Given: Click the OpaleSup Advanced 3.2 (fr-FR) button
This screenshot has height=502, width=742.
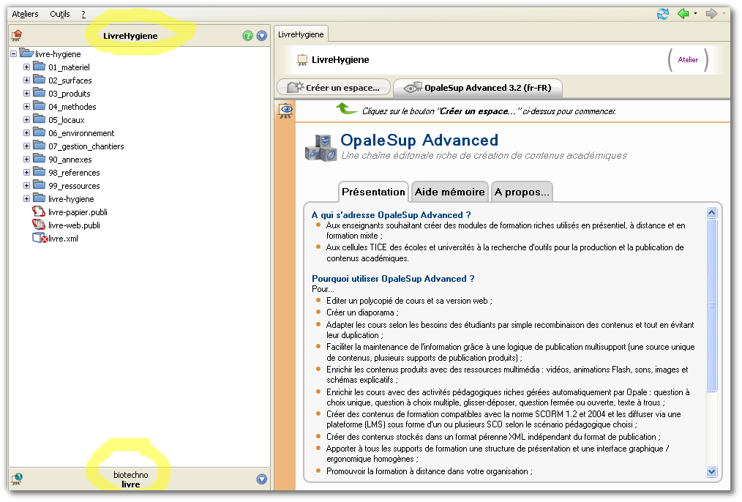Looking at the screenshot, I should 478,88.
